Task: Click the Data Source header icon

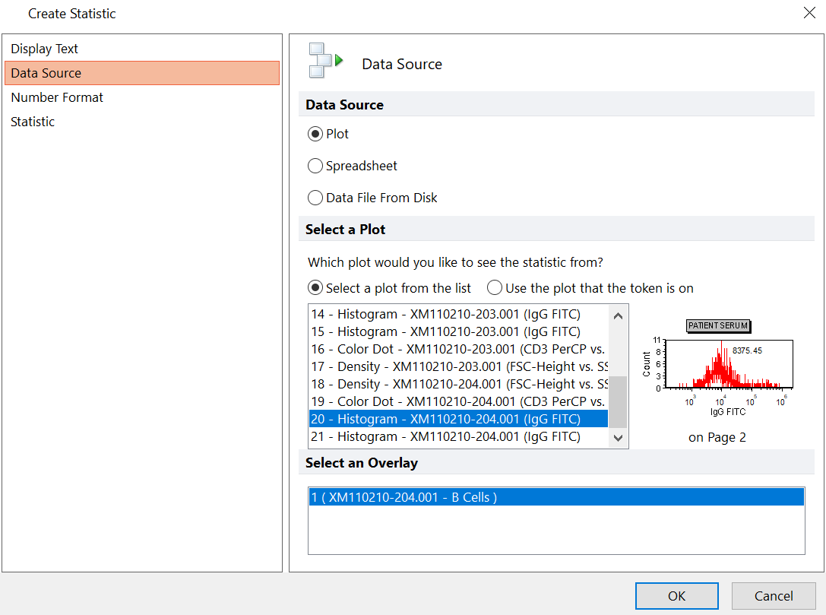Action: point(326,61)
